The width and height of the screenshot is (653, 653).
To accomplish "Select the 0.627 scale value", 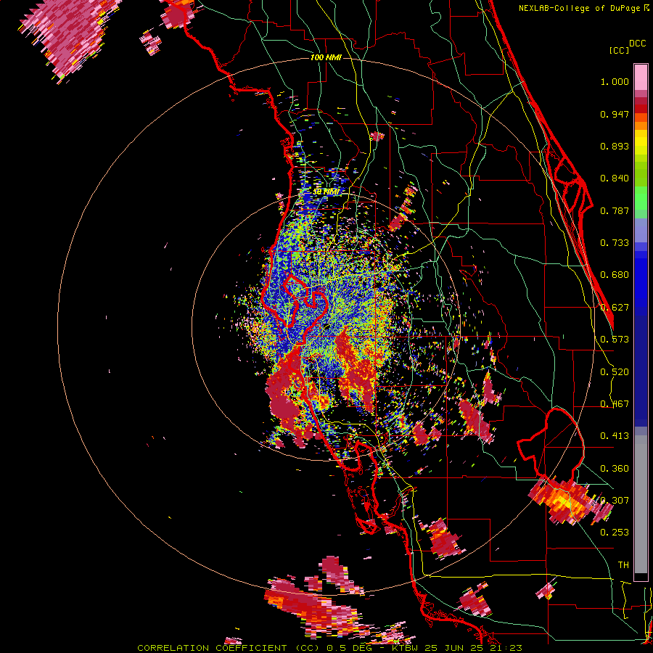I will click(x=615, y=308).
